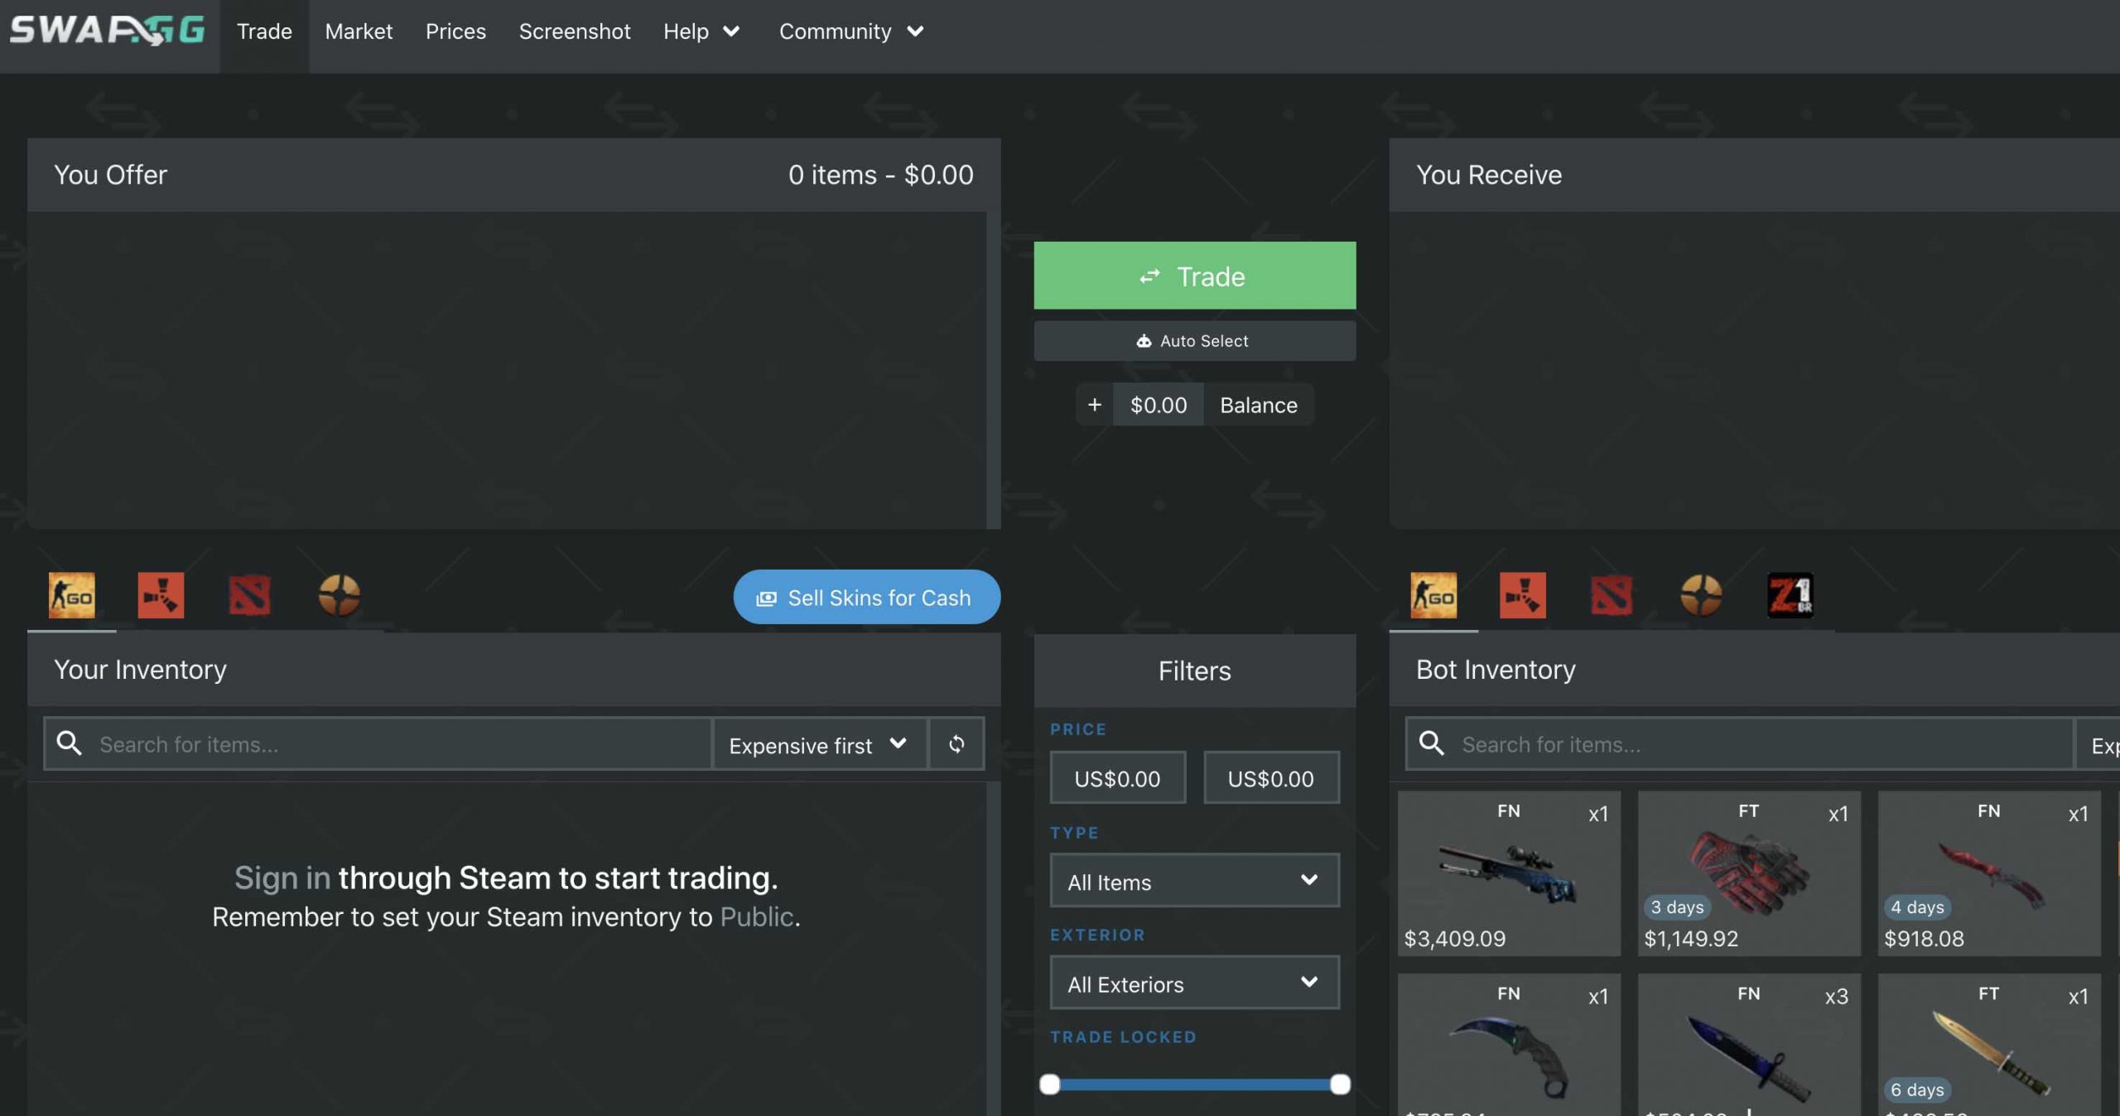Refresh your inventory with reload icon
The height and width of the screenshot is (1116, 2120).
956,743
